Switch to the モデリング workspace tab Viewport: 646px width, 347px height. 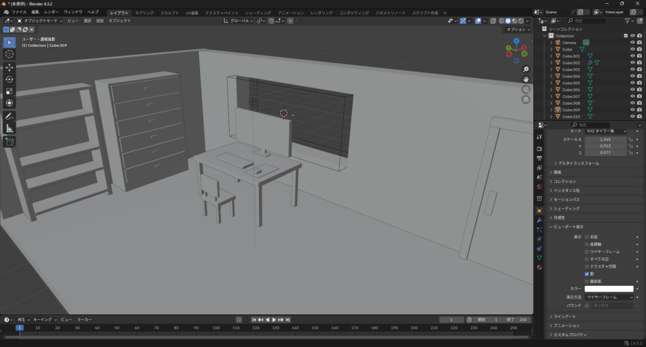144,13
